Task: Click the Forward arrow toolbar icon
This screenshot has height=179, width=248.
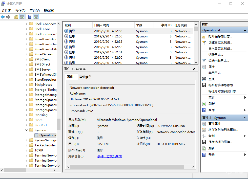Action: (8, 17)
